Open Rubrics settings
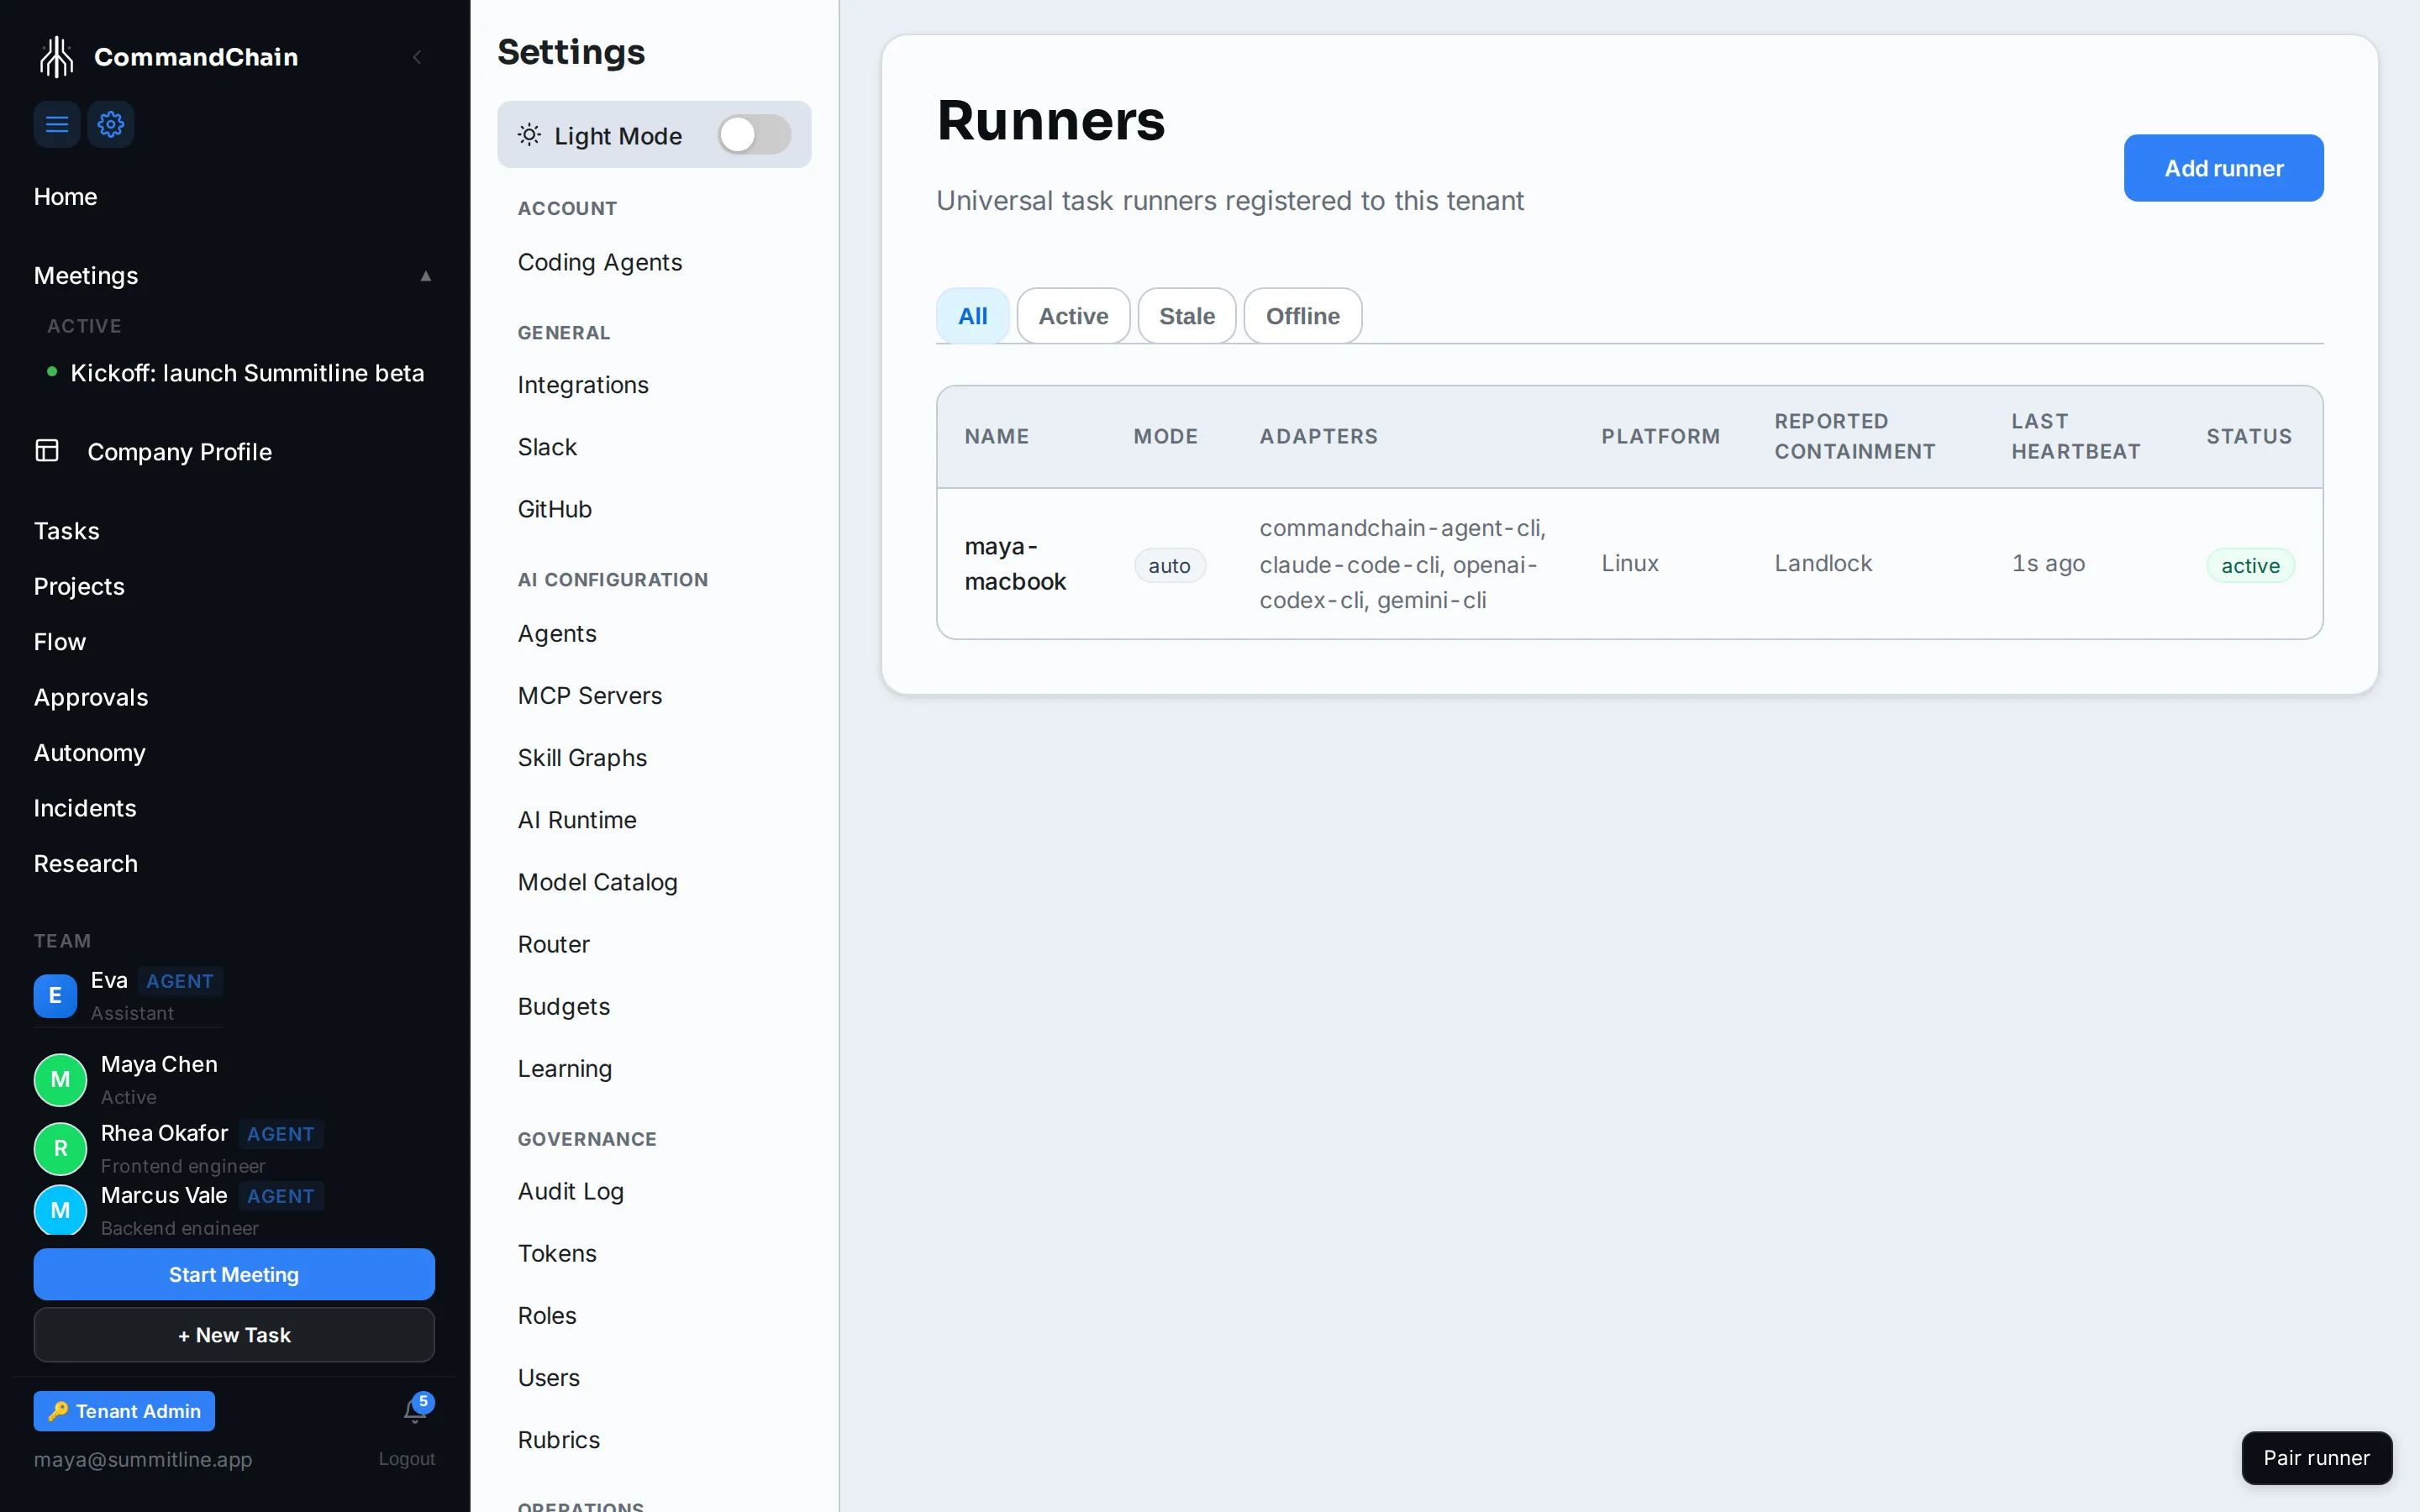Viewport: 2420px width, 1512px height. [x=559, y=1440]
